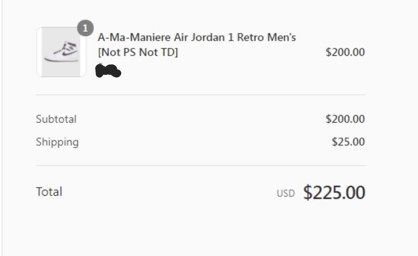Click the black scribble under the product name
This screenshot has height=256, width=418.
pyautogui.click(x=108, y=71)
